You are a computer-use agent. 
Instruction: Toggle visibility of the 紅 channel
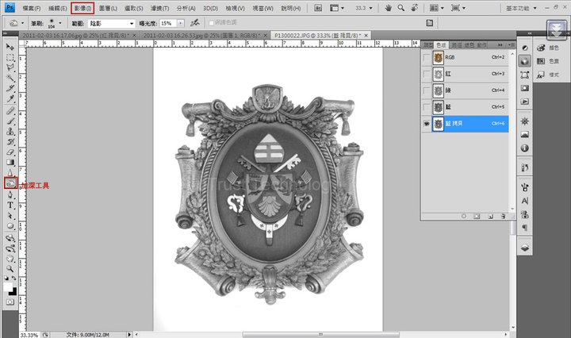[426, 75]
